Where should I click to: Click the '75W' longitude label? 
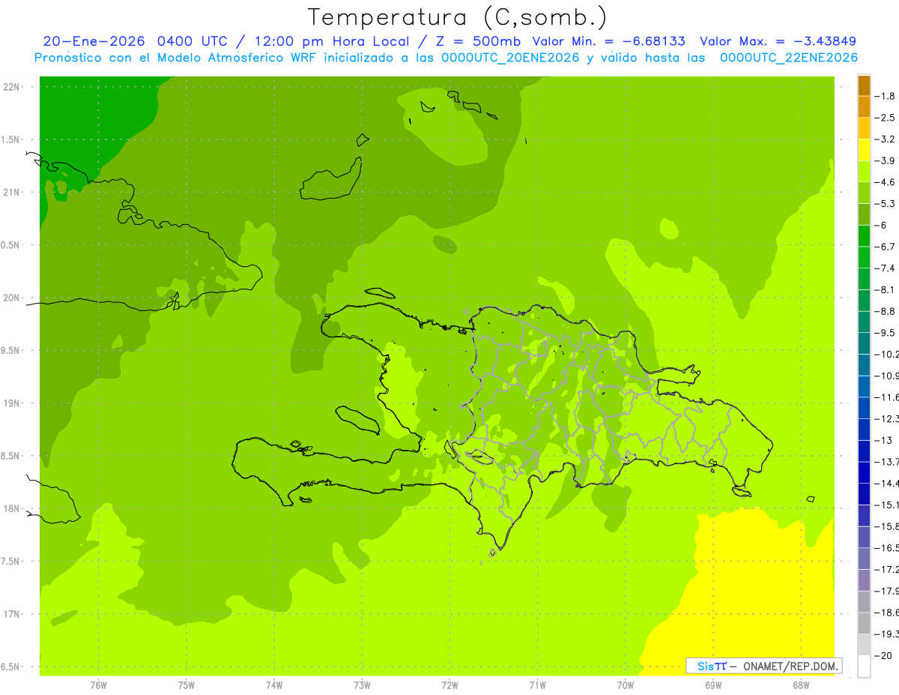(x=187, y=685)
